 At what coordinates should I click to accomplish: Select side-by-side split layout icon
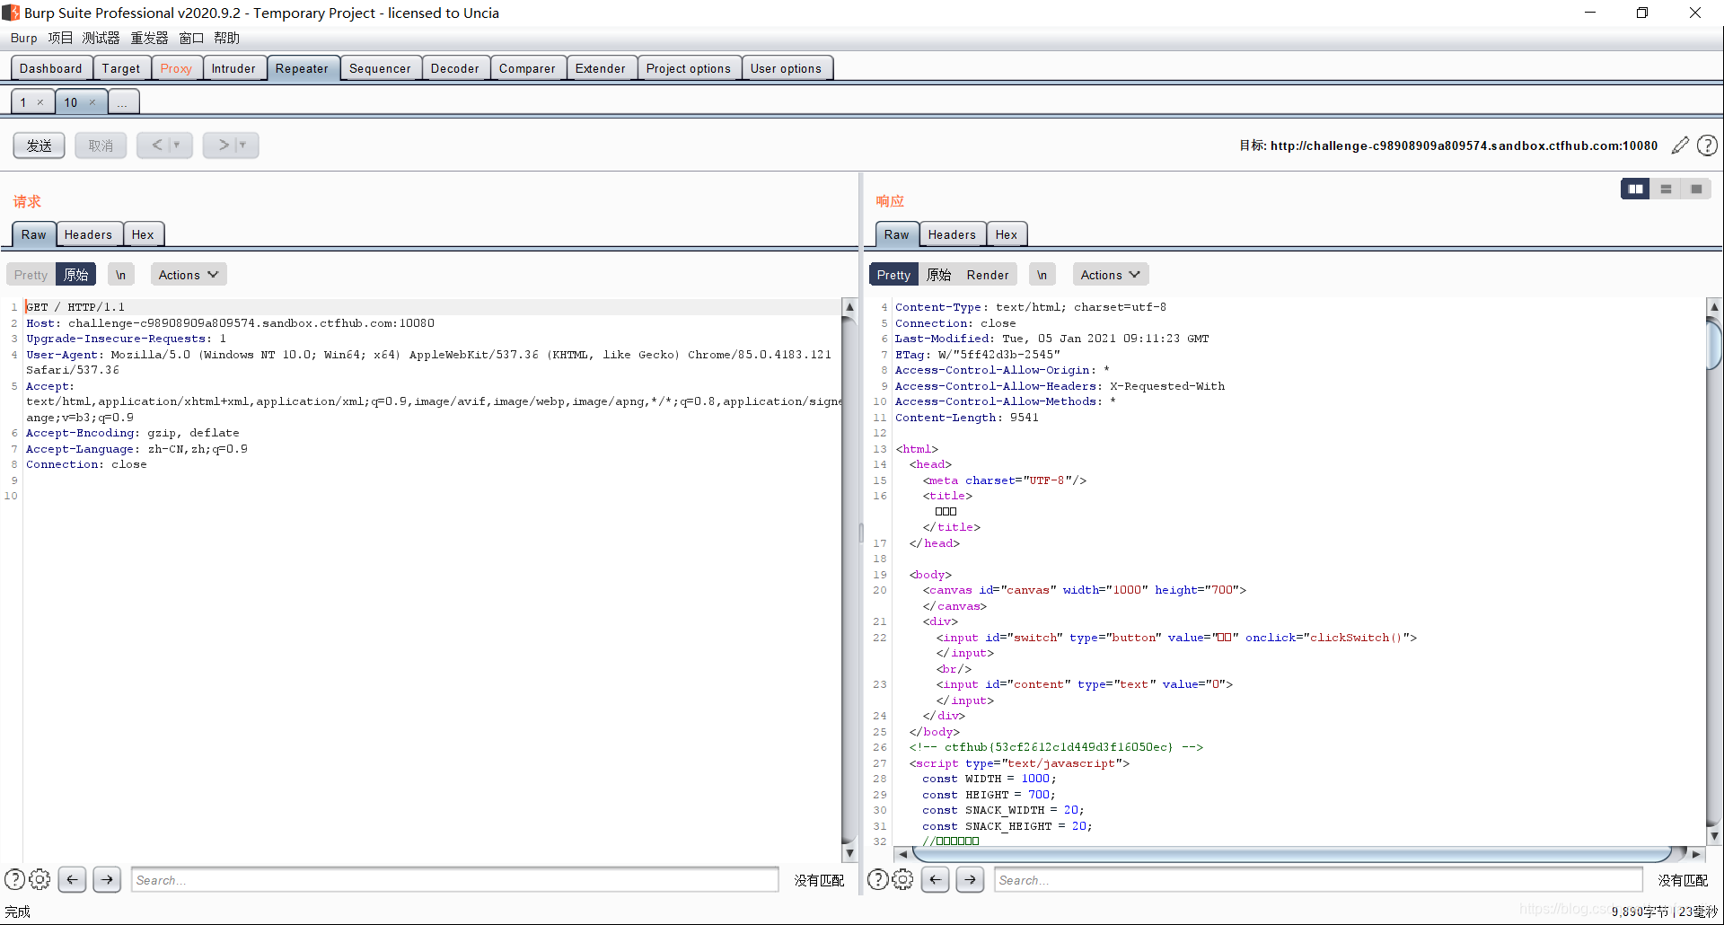tap(1635, 189)
